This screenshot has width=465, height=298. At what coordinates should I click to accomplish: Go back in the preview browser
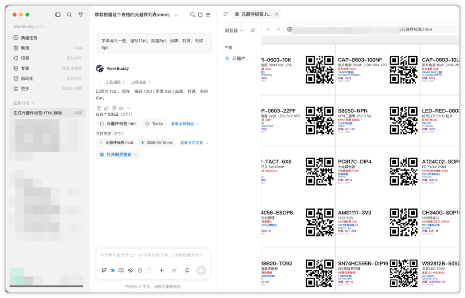pyautogui.click(x=269, y=29)
